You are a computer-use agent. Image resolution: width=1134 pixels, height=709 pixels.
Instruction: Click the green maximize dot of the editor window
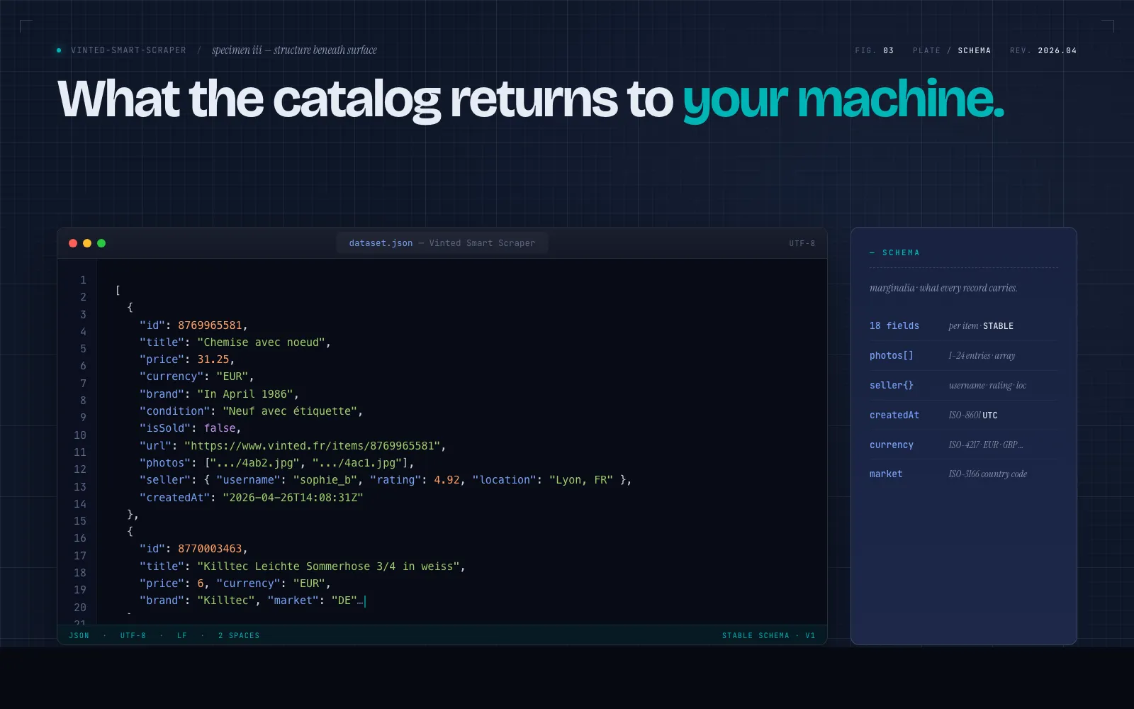[101, 243]
